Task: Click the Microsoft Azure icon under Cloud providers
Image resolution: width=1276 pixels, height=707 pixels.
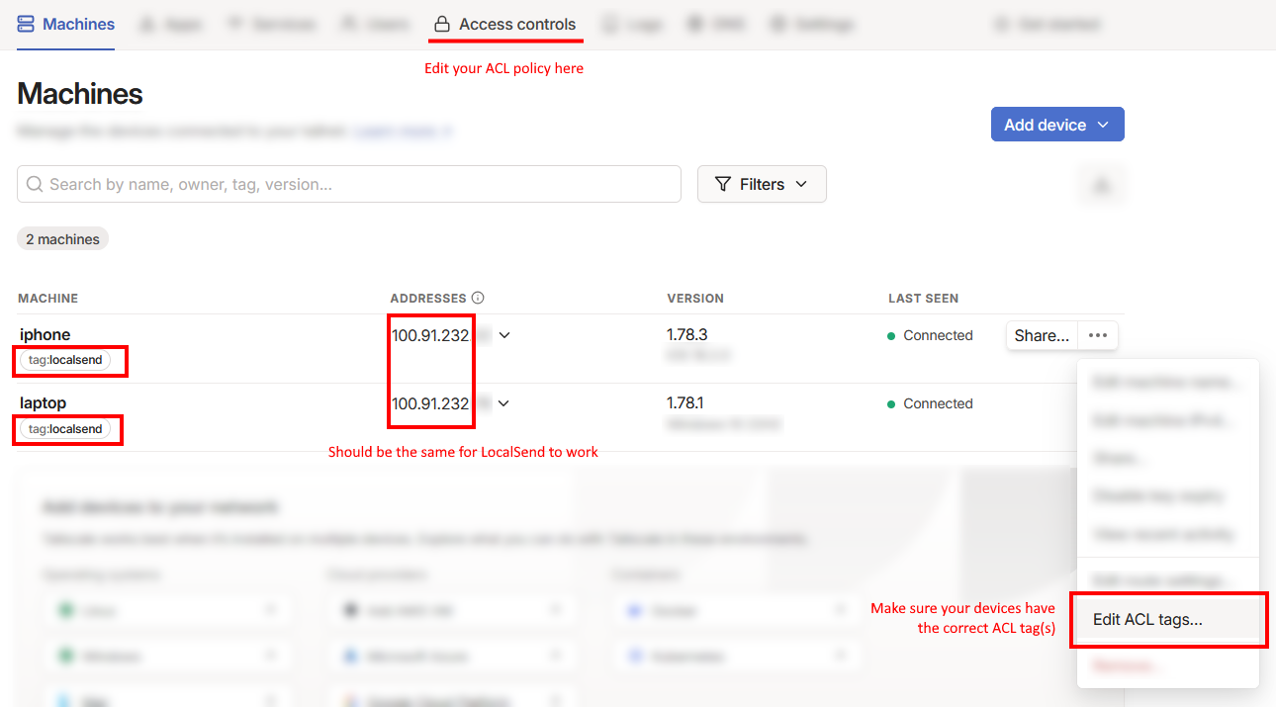Action: pos(350,656)
